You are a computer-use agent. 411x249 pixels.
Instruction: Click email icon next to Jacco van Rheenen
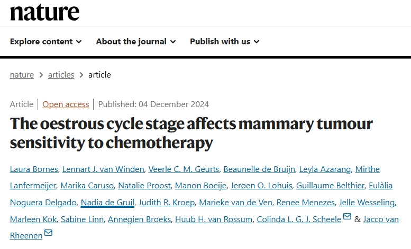pyautogui.click(x=48, y=233)
